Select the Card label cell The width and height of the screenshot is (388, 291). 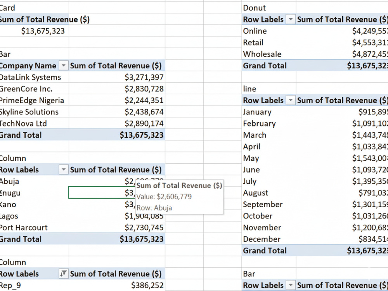tap(34, 8)
